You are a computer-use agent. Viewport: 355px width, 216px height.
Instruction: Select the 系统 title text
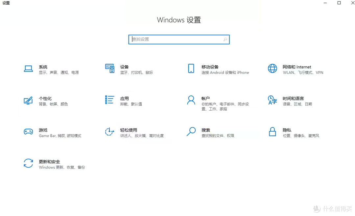[43, 67]
